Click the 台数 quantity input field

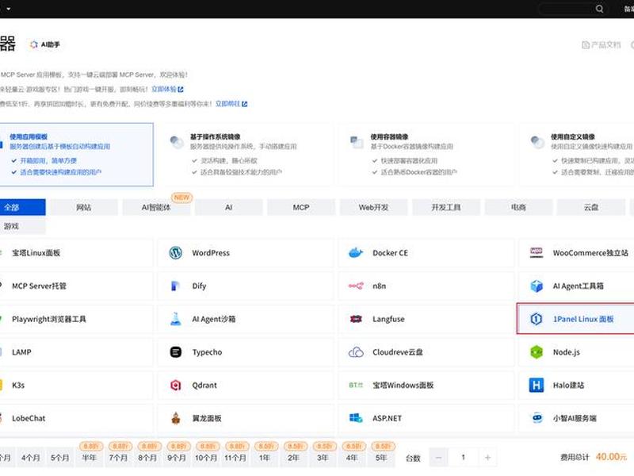click(x=463, y=458)
